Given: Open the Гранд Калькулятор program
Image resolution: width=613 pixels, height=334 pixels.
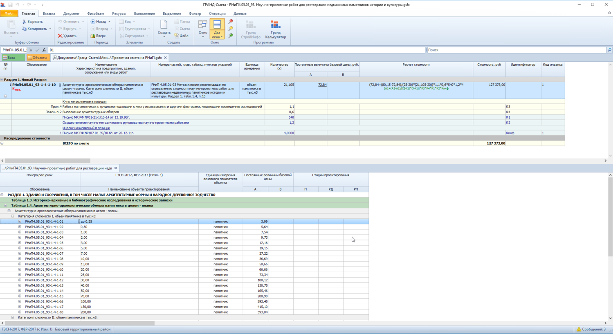Looking at the screenshot, I should 275,29.
